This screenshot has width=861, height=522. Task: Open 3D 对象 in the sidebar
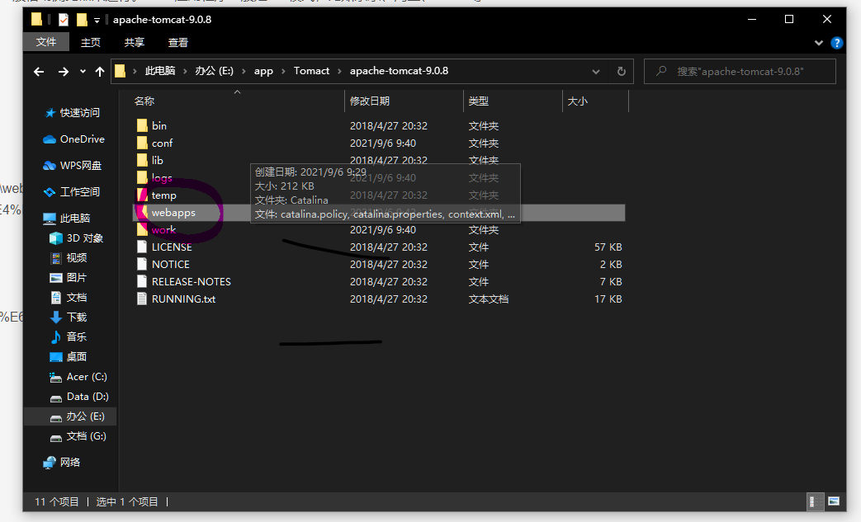(x=84, y=238)
